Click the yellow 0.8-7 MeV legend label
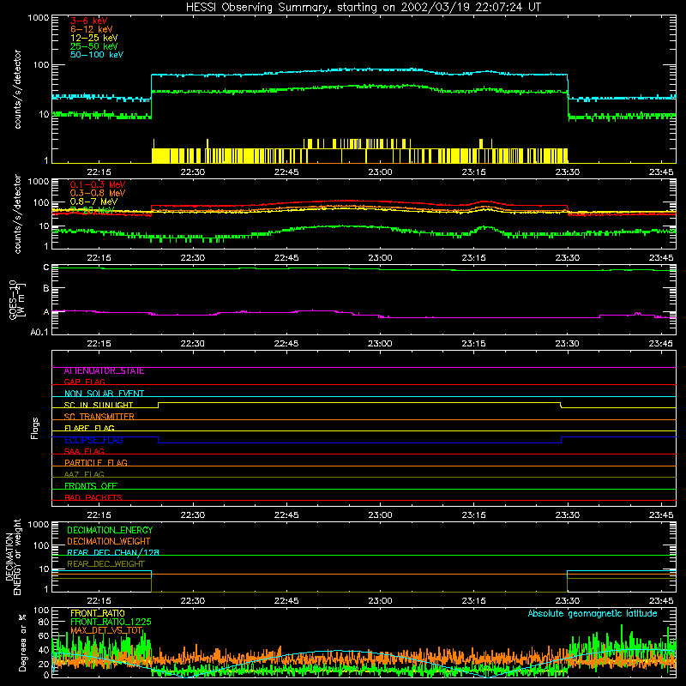The width and height of the screenshot is (686, 686). click(93, 202)
